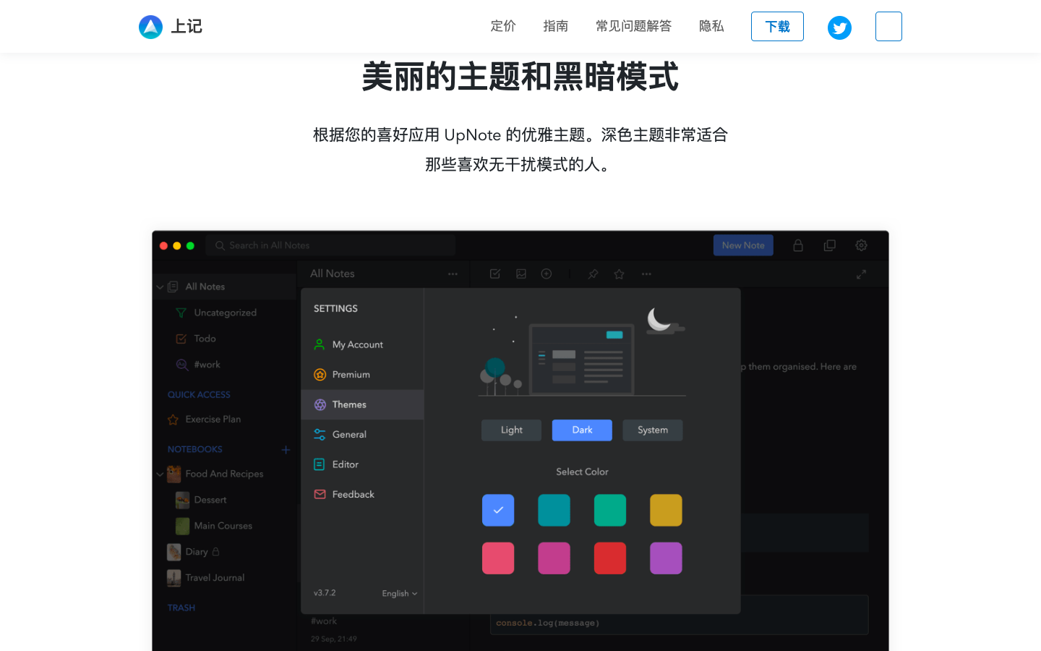Click the circled plus icon in editor toolbar
The width and height of the screenshot is (1041, 651).
click(x=547, y=273)
